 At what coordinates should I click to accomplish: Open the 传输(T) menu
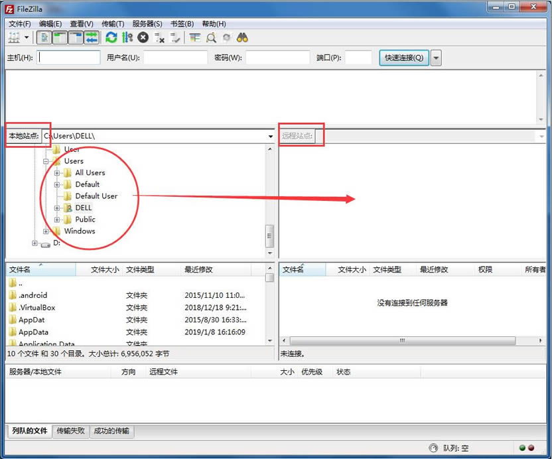(x=112, y=24)
